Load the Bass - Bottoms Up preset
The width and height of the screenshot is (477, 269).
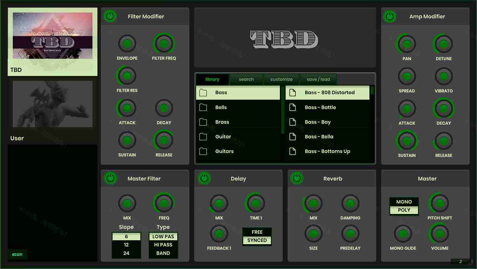tap(327, 151)
